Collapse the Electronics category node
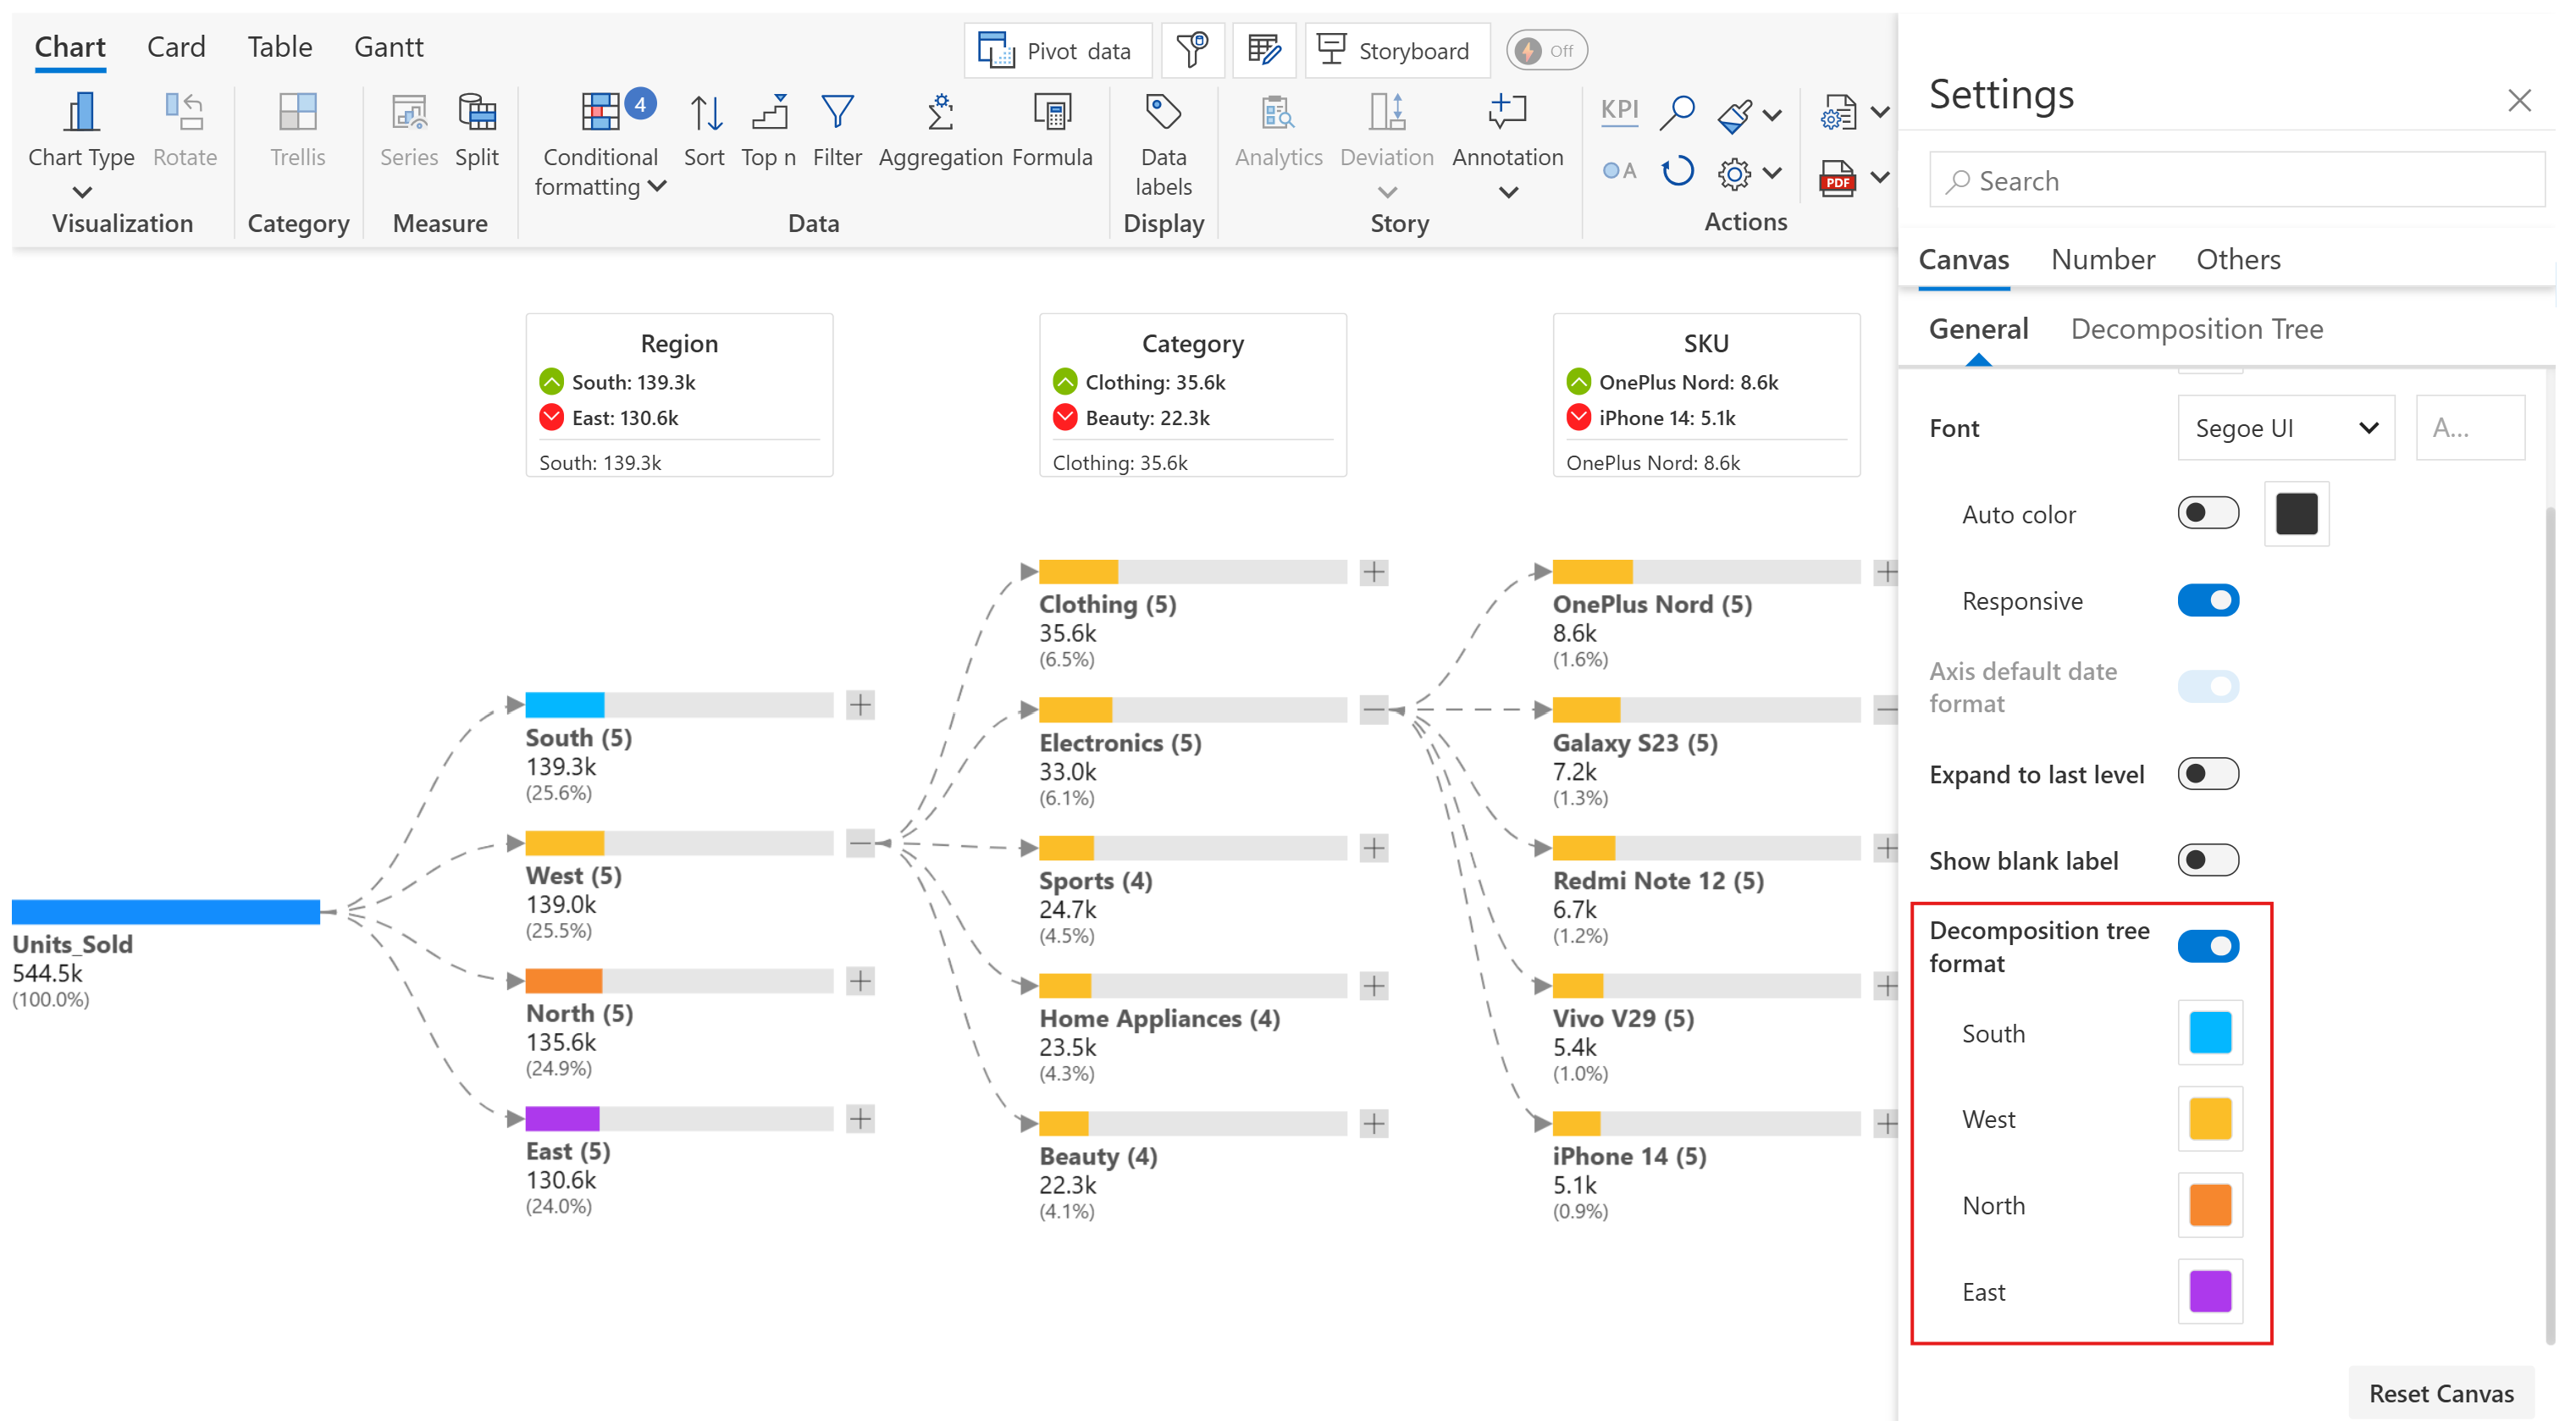 1373,710
